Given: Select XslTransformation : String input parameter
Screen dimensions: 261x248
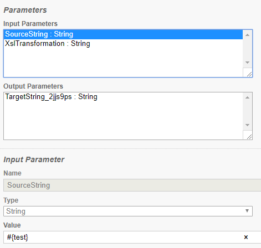Looking at the screenshot, I should coord(123,44).
